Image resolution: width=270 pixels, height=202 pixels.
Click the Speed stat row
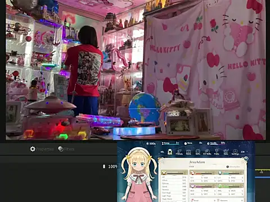click(174, 186)
